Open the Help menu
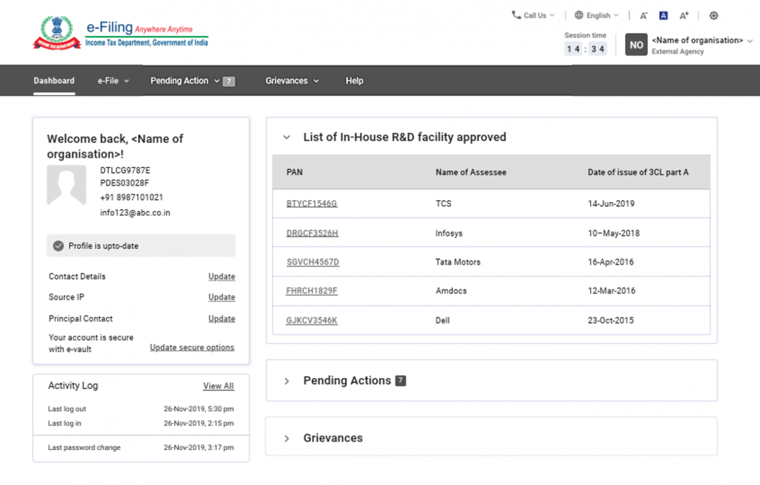 click(354, 81)
